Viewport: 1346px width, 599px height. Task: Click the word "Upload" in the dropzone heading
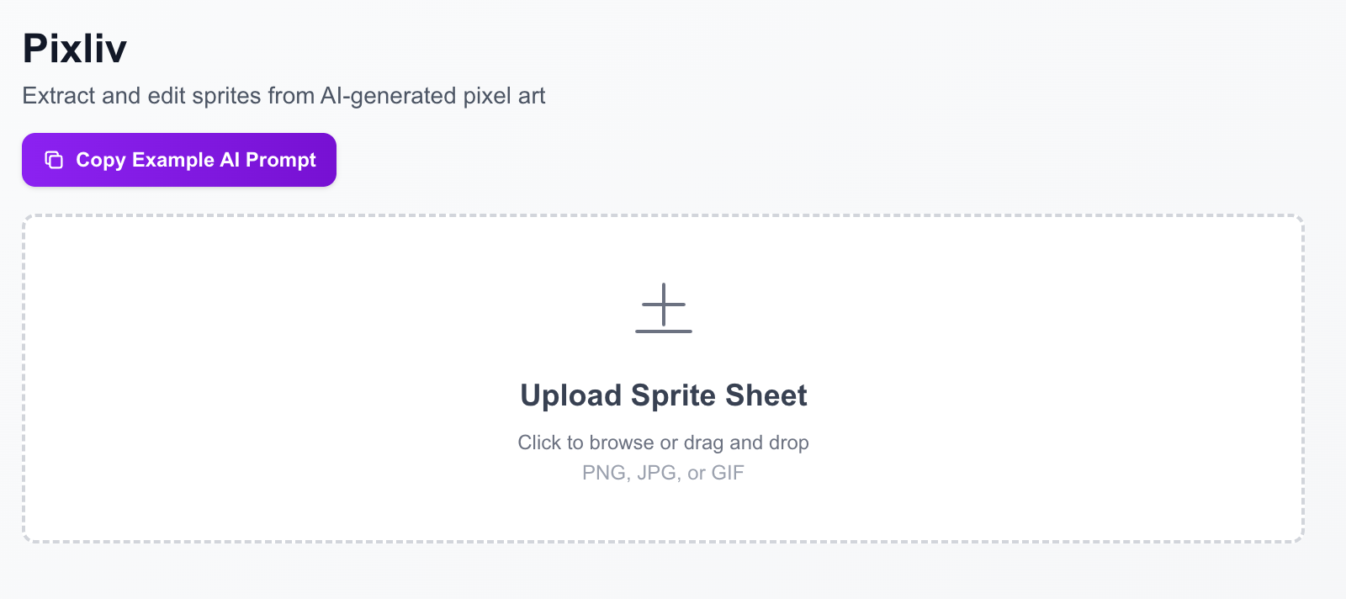point(570,395)
